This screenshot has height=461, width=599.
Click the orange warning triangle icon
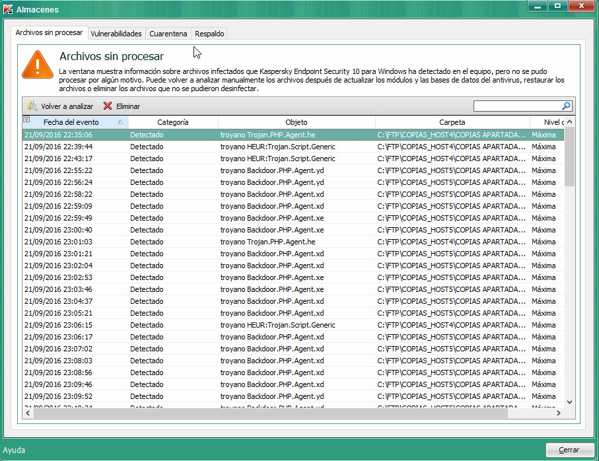pos(37,65)
